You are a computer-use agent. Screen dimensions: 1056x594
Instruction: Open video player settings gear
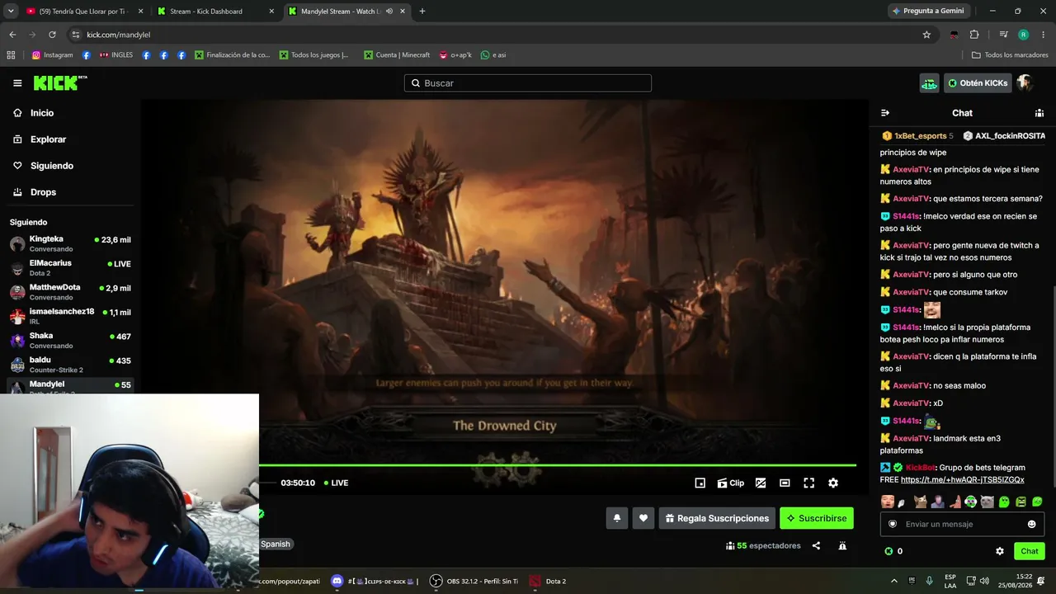pos(833,483)
